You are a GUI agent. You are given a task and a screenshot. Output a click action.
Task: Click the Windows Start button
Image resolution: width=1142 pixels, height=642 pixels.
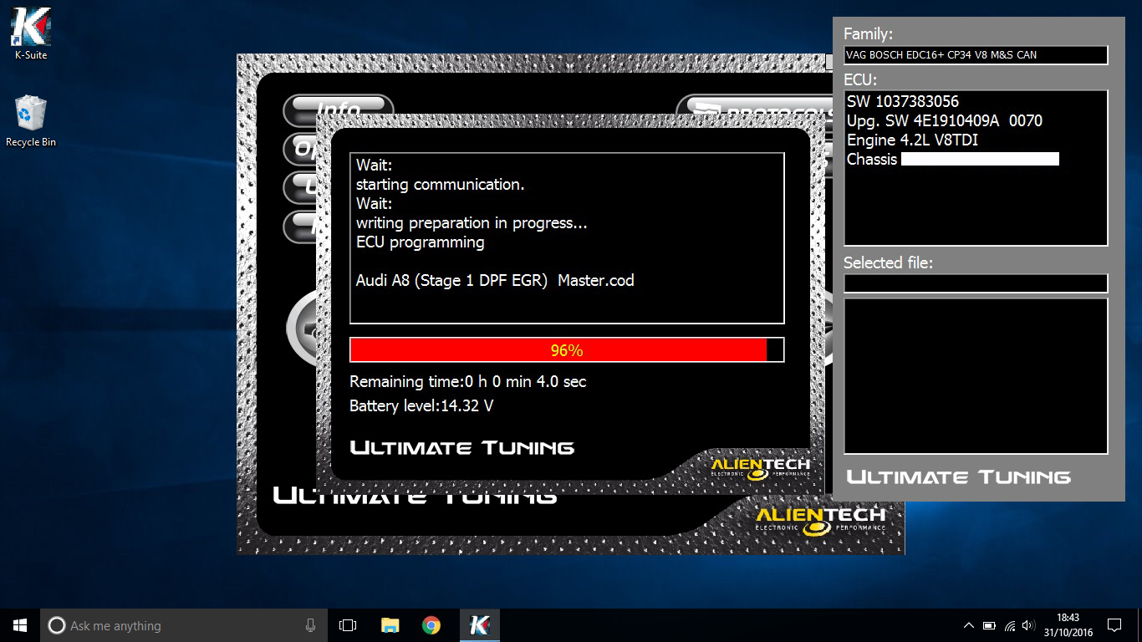coord(20,625)
